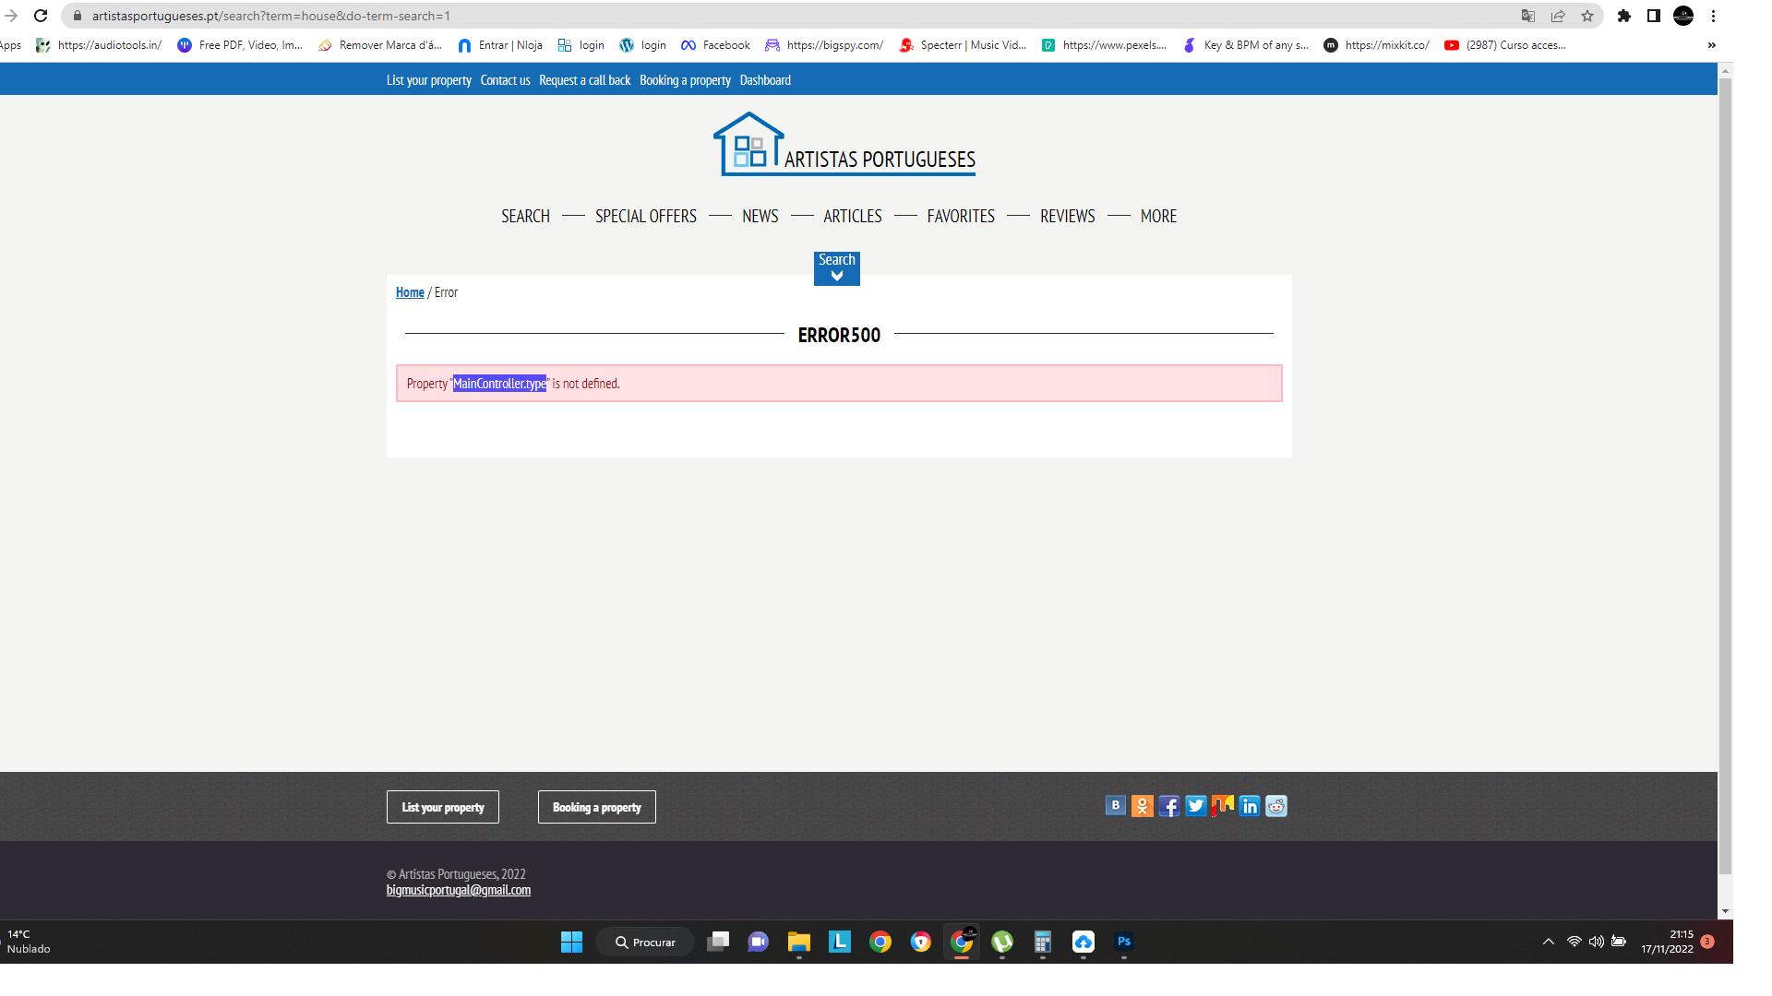Screen dimensions: 1772x996
Task: Expand the Search dropdown panel
Action: 836,267
